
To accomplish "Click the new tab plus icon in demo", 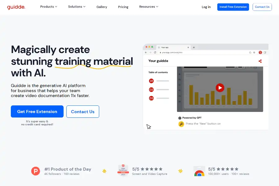I will [x=194, y=47].
